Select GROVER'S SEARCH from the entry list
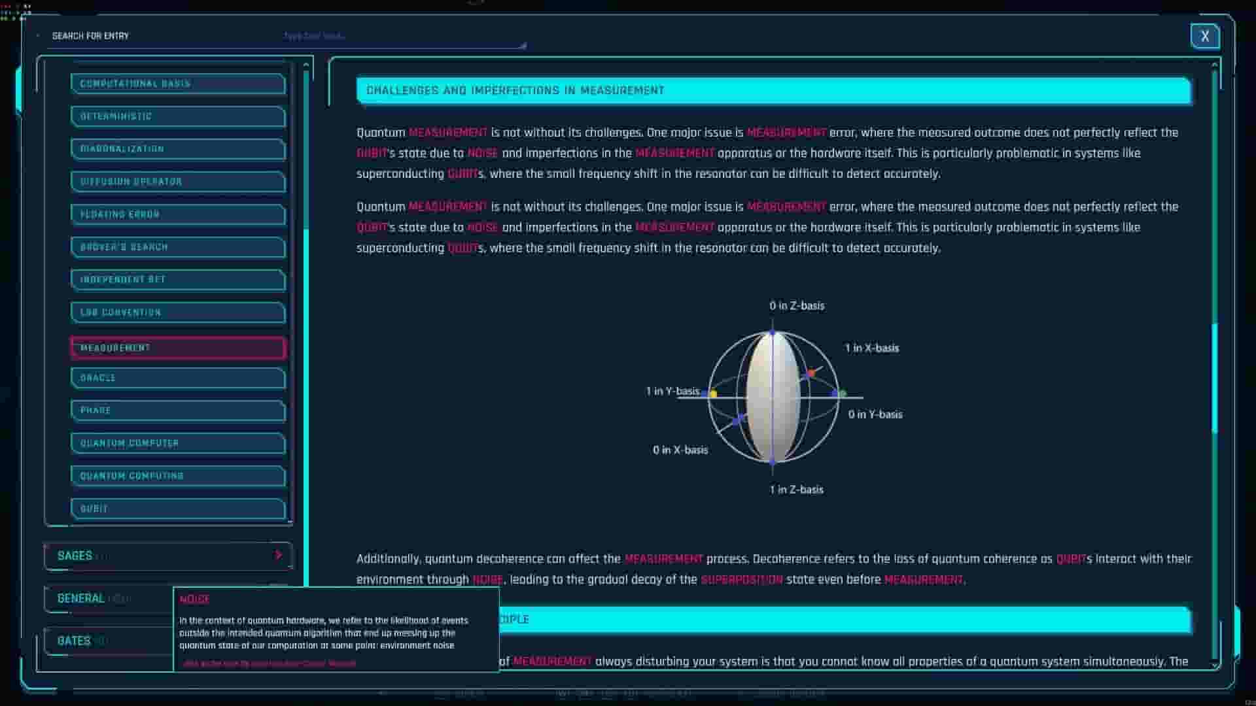Viewport: 1256px width, 706px height. (x=177, y=247)
